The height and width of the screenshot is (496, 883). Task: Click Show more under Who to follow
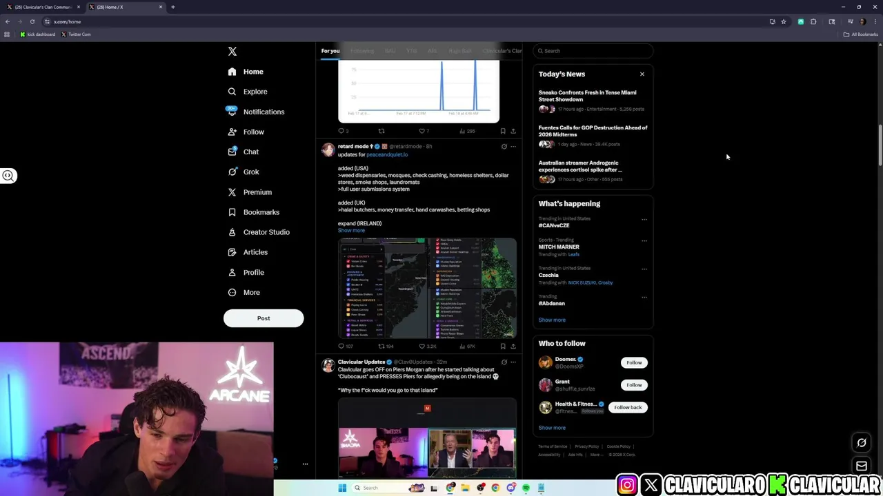coord(552,428)
